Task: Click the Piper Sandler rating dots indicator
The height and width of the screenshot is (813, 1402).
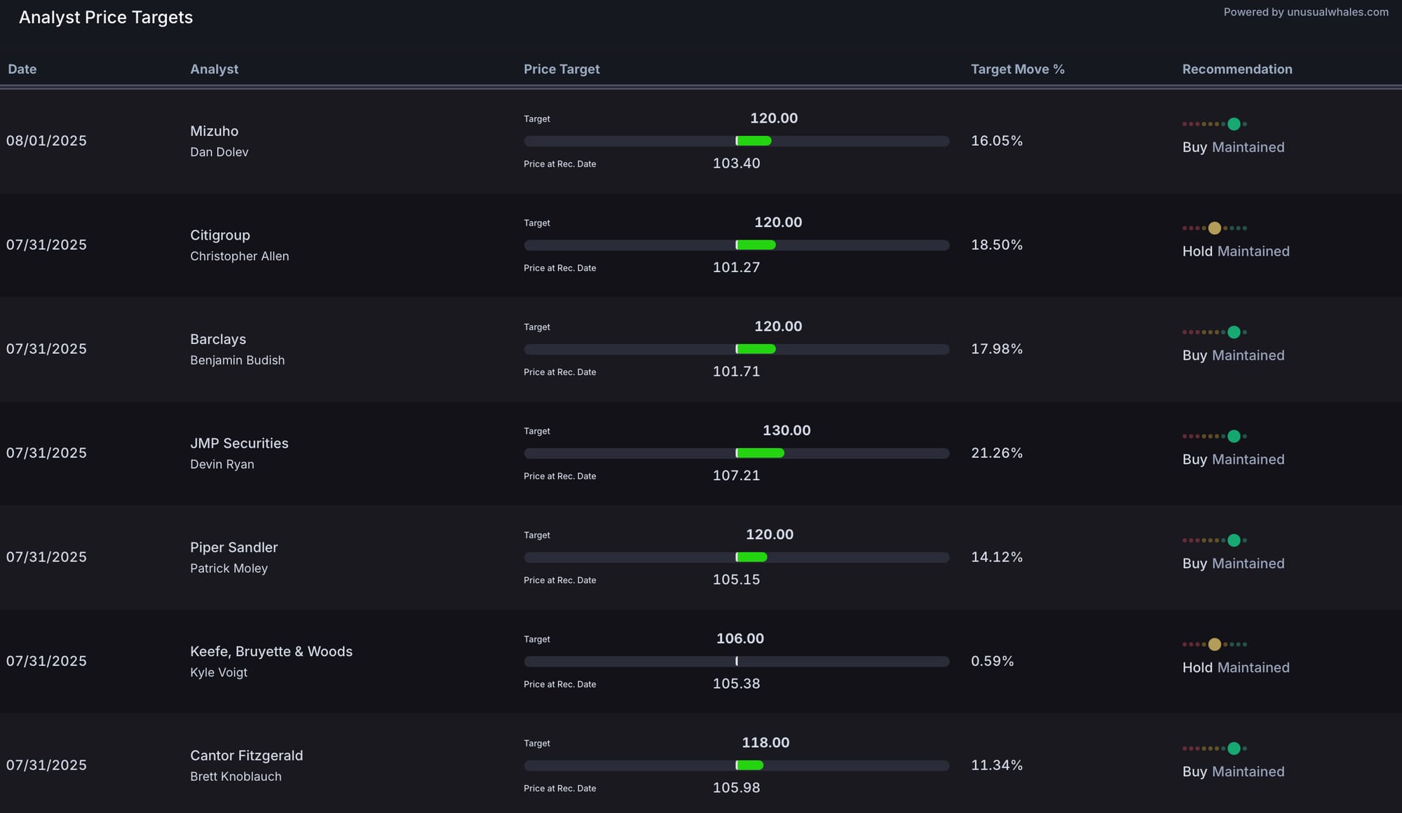Action: coord(1214,540)
